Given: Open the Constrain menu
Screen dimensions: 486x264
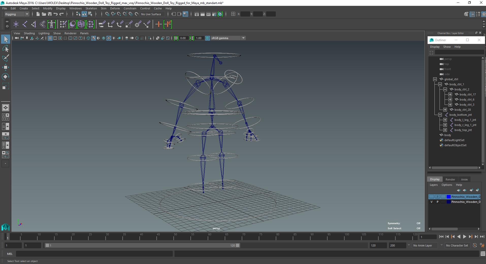Looking at the screenshot, I should pos(130,8).
